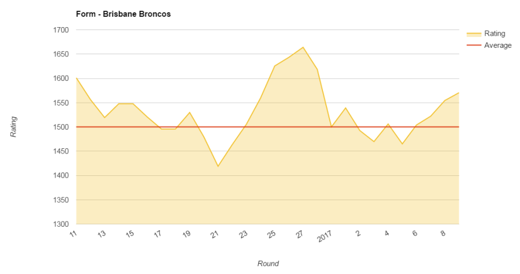Click the Rating legend color swatch
Viewport: 520px width, 274px height.
pos(473,34)
